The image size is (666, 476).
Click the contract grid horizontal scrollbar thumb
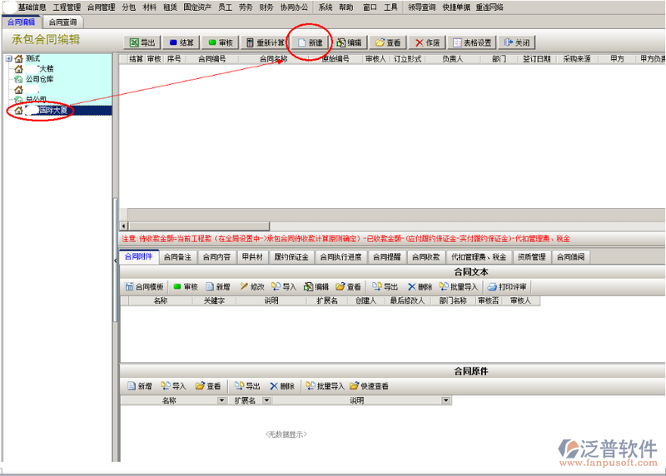pos(199,226)
